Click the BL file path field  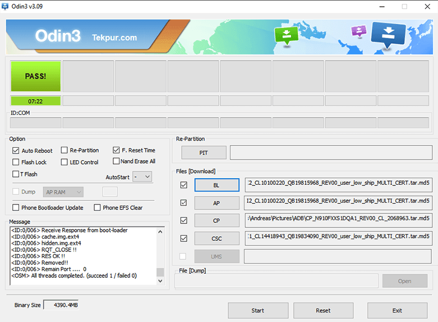pyautogui.click(x=339, y=185)
